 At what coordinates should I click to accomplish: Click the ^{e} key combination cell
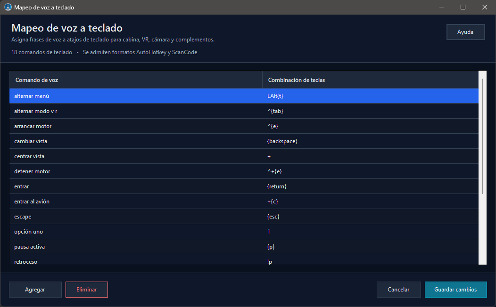371,126
